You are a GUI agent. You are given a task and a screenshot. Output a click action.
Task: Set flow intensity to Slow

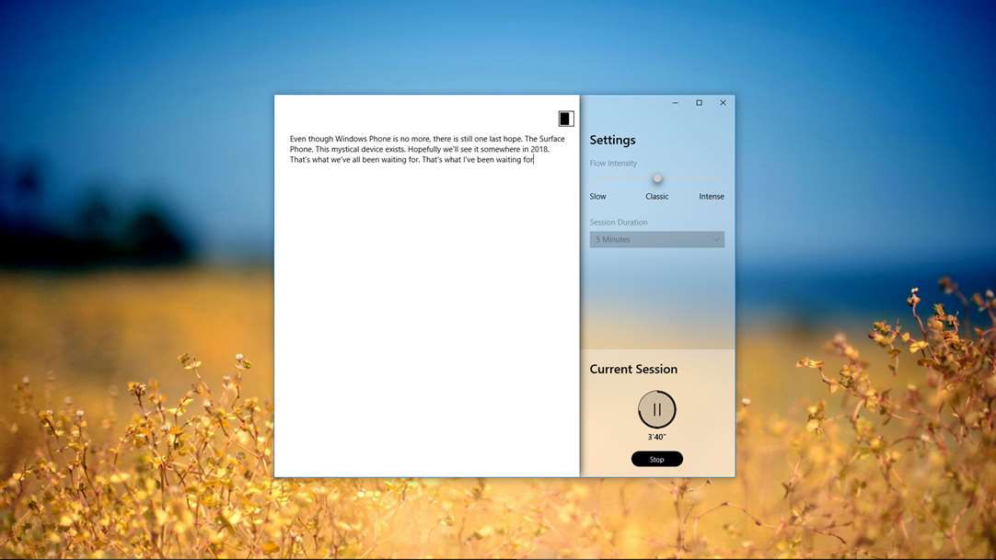click(x=597, y=197)
